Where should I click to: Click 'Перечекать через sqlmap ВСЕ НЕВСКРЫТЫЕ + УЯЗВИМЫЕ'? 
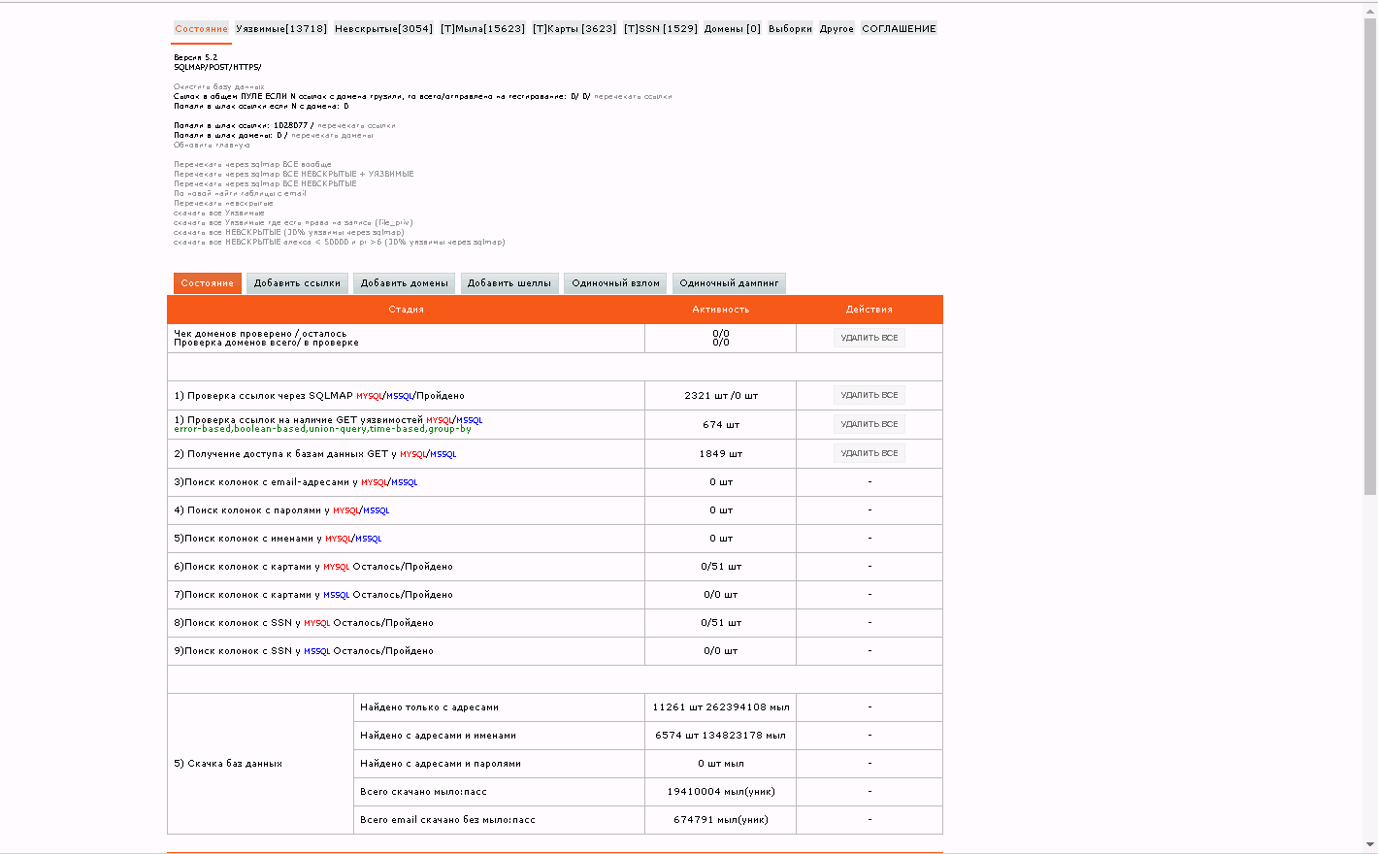point(294,175)
